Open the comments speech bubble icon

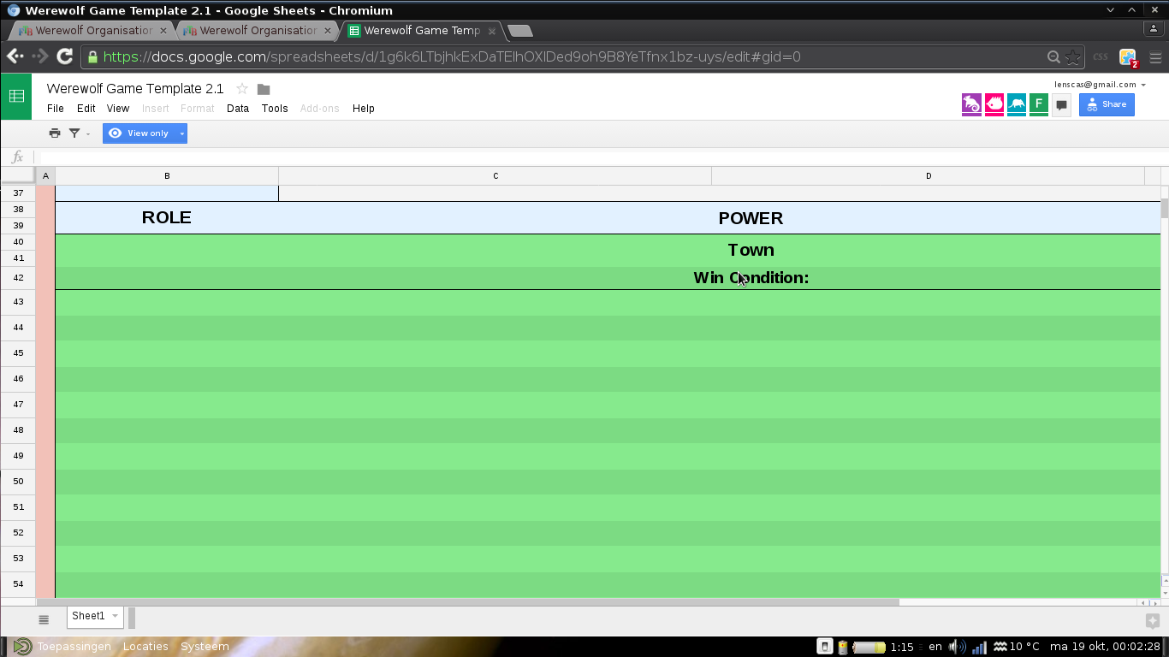[x=1061, y=105]
